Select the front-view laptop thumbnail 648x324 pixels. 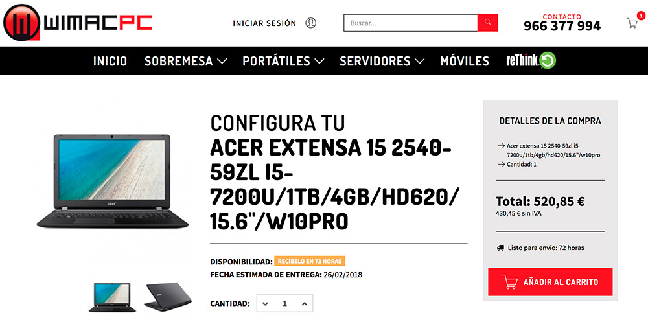[112, 297]
